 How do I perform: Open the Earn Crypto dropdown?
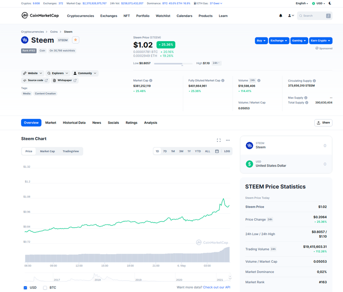[x=321, y=41]
